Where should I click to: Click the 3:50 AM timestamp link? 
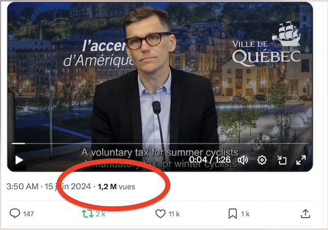tap(22, 187)
